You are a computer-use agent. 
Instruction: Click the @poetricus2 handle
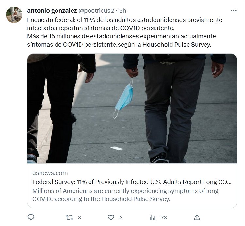tap(96, 11)
